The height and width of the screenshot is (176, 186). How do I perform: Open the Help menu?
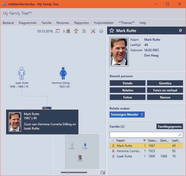tap(143, 23)
